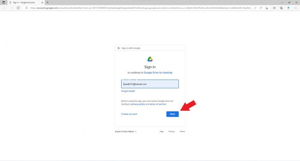Open the Favorites list icon
Image resolution: width=300 pixels, height=161 pixels.
coord(274,8)
